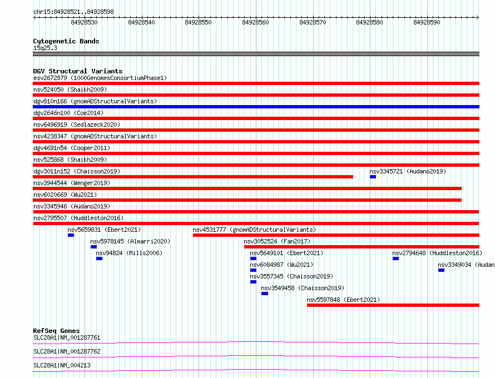
Task: Click the right arrow of the ruler
Action: (x=477, y=17)
